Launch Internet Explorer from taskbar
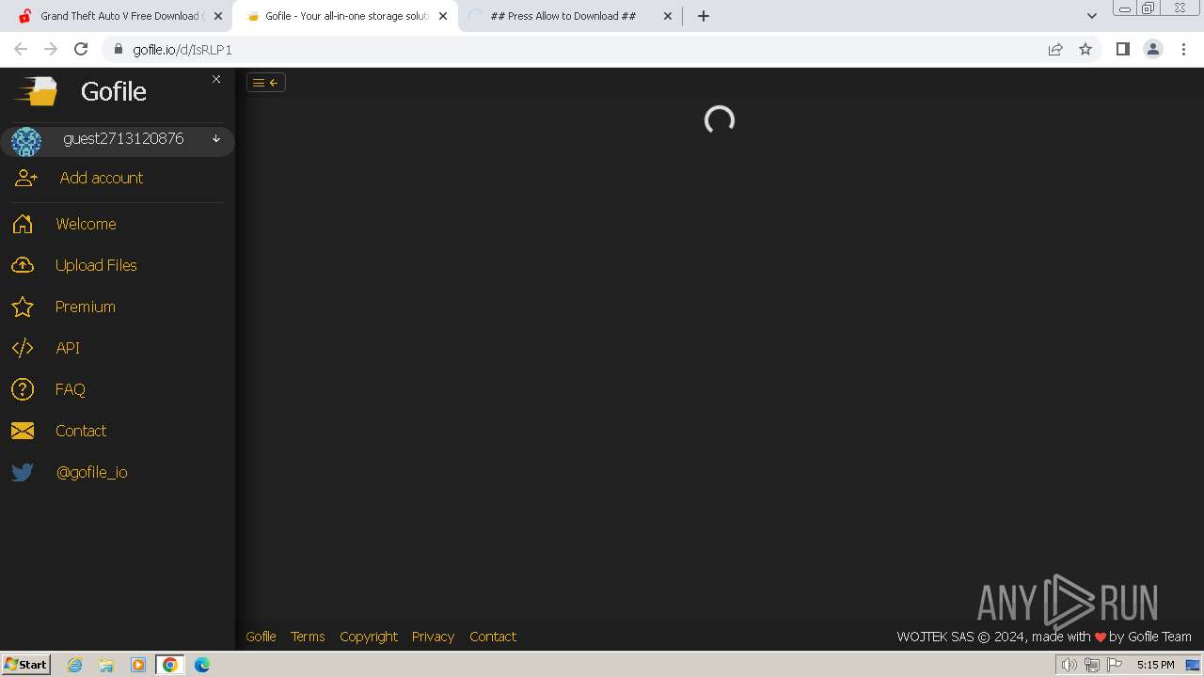 (x=75, y=665)
